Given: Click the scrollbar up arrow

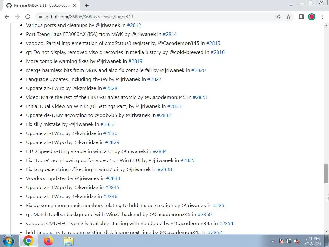Looking at the screenshot, I should (326, 26).
